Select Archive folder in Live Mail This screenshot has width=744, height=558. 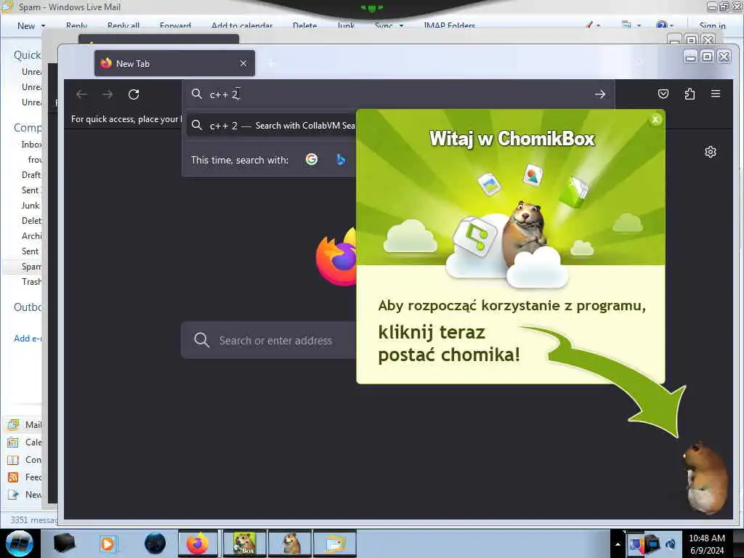pyautogui.click(x=31, y=236)
